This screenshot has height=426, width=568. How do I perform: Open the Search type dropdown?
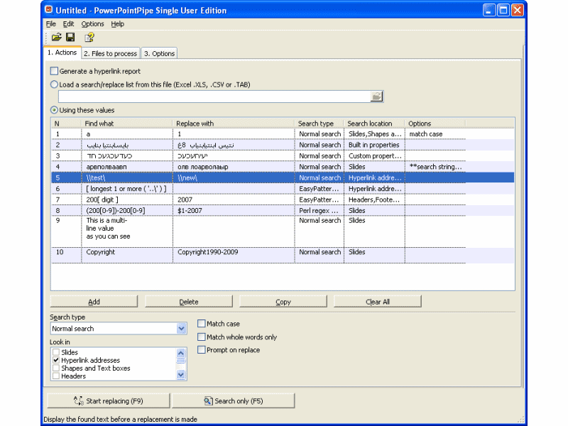[182, 329]
